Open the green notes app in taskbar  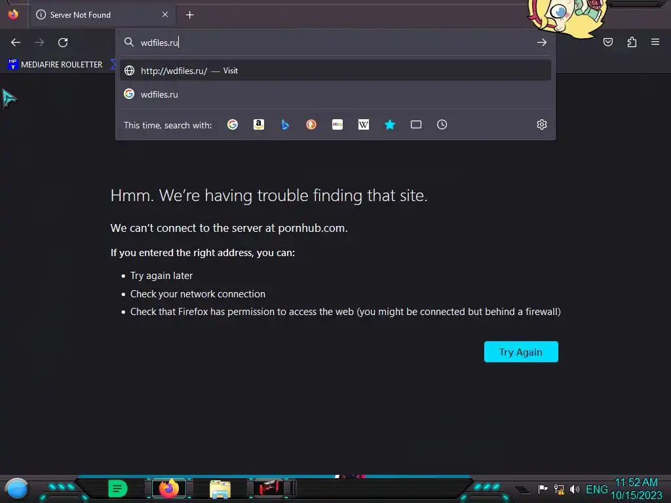coord(118,489)
